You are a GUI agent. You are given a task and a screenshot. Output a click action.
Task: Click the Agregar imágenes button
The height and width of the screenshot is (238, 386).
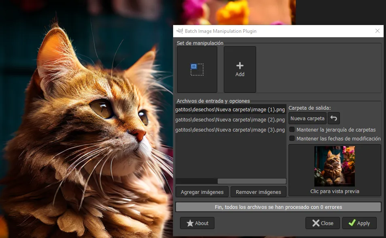[x=202, y=192]
